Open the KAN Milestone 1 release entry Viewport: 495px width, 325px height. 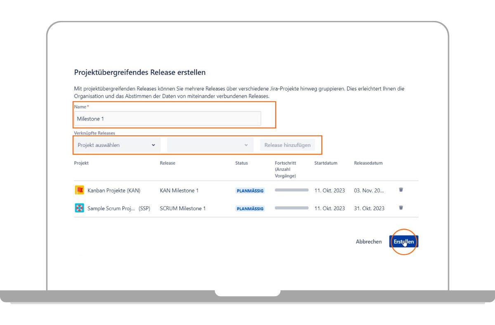pos(179,190)
